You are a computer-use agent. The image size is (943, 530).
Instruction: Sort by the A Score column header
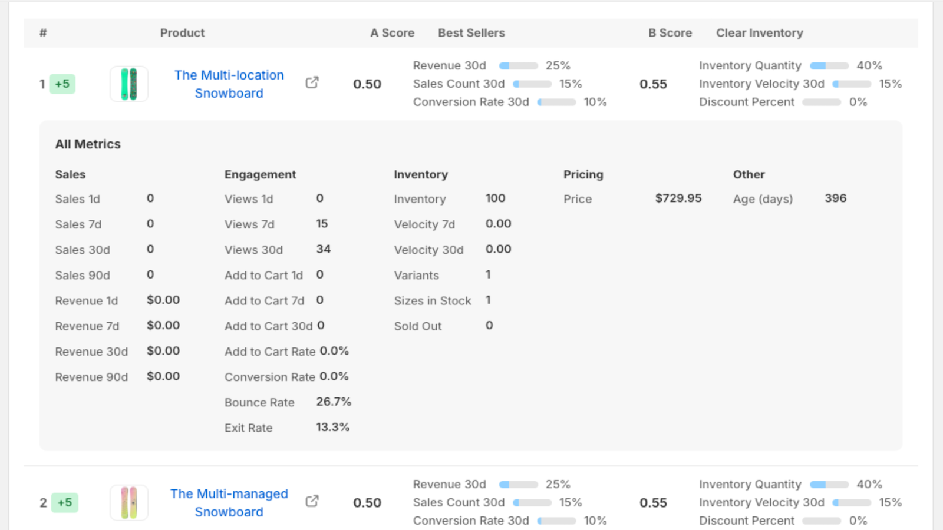pos(392,33)
